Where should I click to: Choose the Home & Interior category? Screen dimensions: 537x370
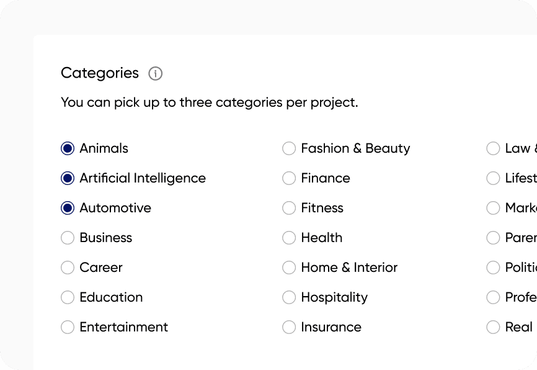[289, 268]
